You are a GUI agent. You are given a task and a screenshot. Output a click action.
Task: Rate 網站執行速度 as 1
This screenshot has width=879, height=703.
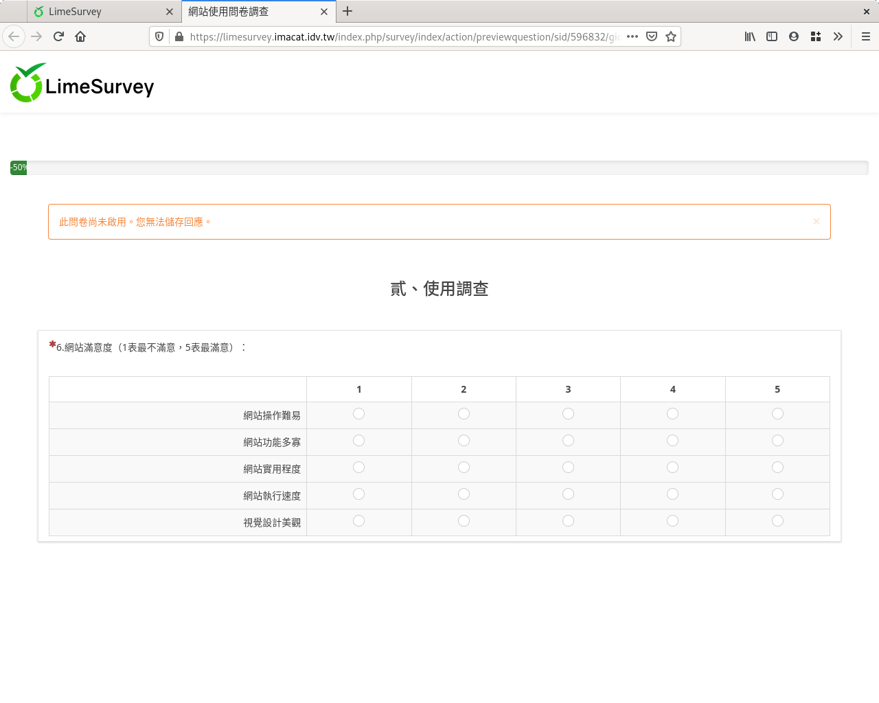coord(358,494)
